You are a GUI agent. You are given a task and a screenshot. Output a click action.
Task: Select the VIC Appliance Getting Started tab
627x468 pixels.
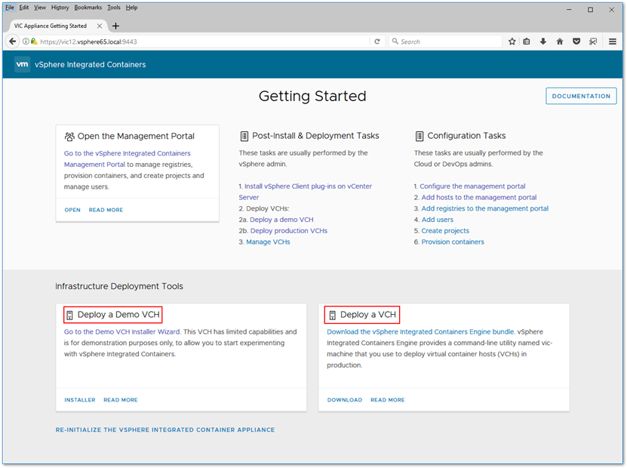click(57, 26)
